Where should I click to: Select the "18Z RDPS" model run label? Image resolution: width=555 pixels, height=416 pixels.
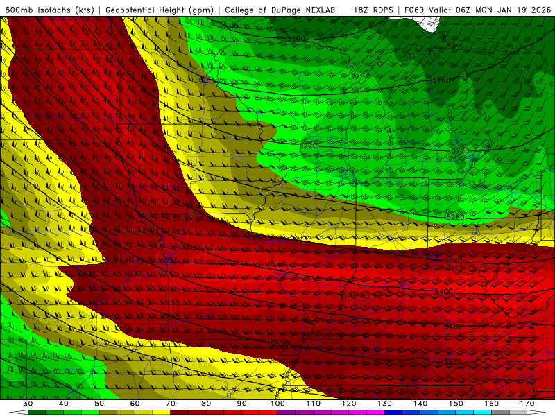tap(373, 10)
